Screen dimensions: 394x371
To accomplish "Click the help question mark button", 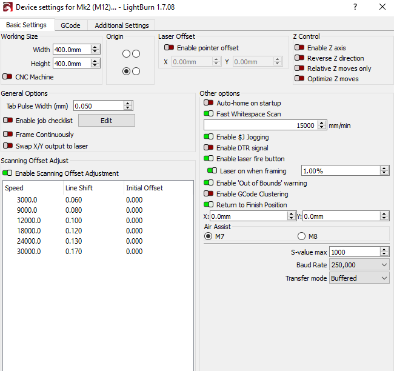I will tap(354, 7).
